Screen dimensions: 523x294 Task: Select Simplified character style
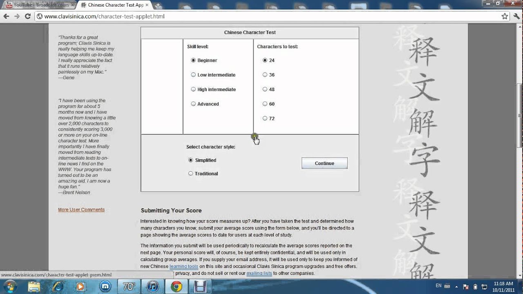tap(202, 160)
